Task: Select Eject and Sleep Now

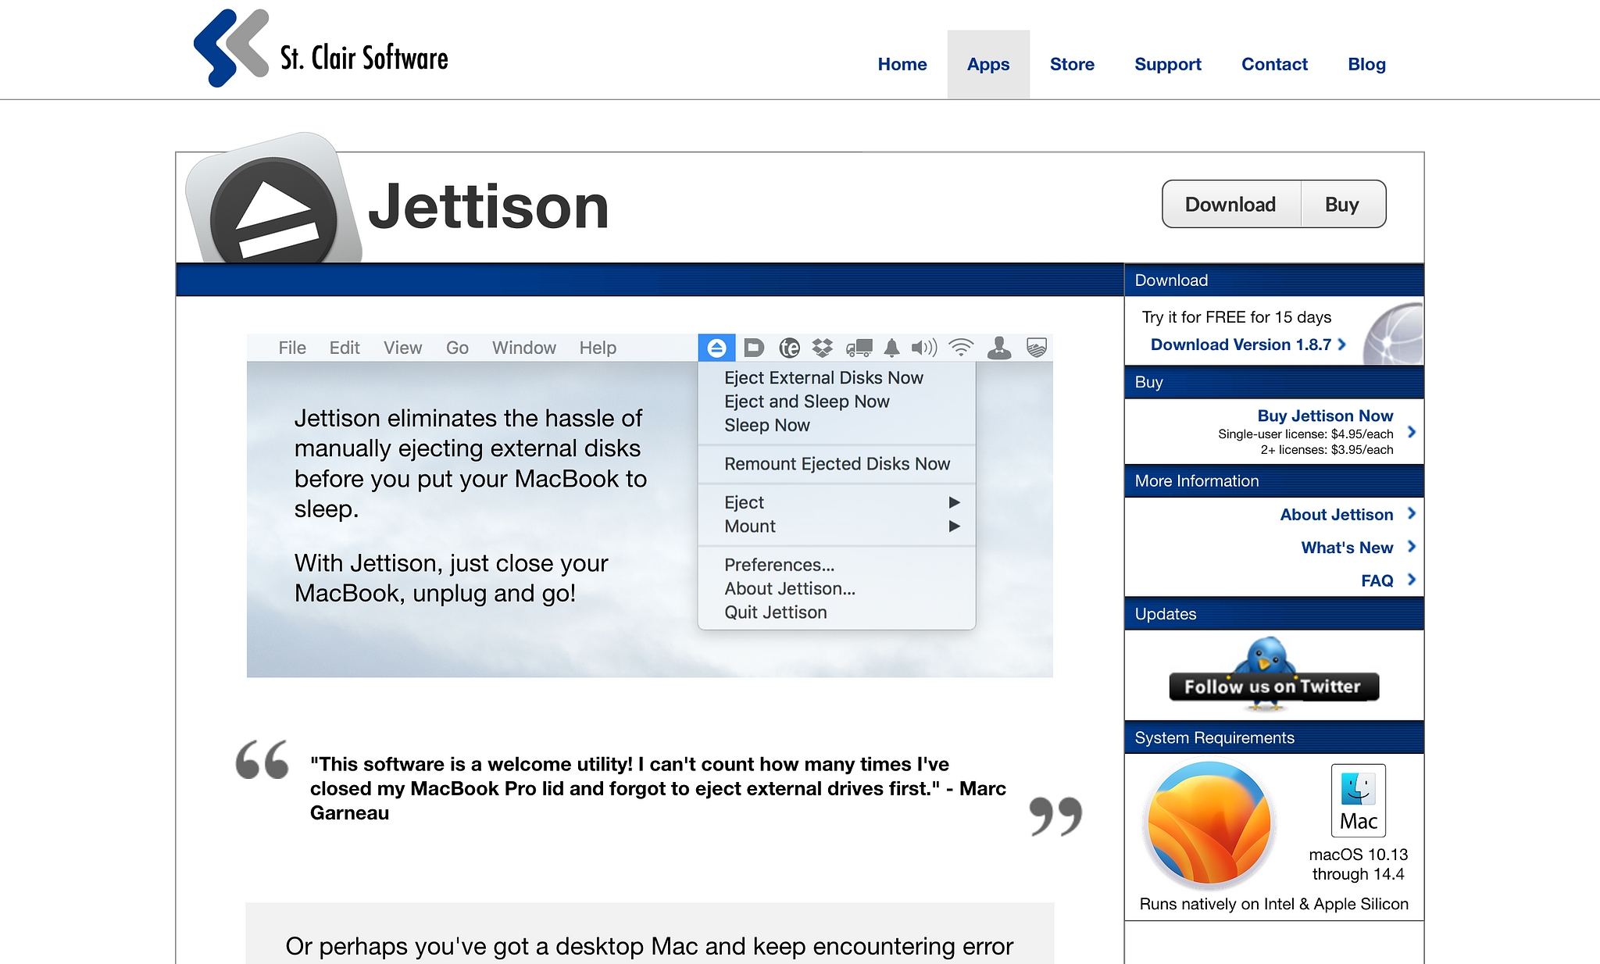Action: coord(806,402)
